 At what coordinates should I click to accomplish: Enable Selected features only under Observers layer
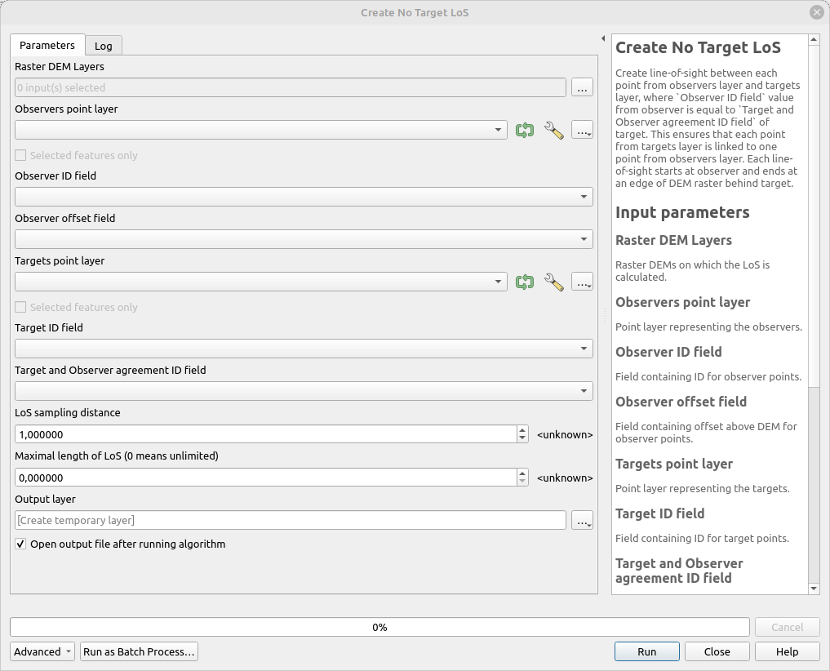click(19, 155)
